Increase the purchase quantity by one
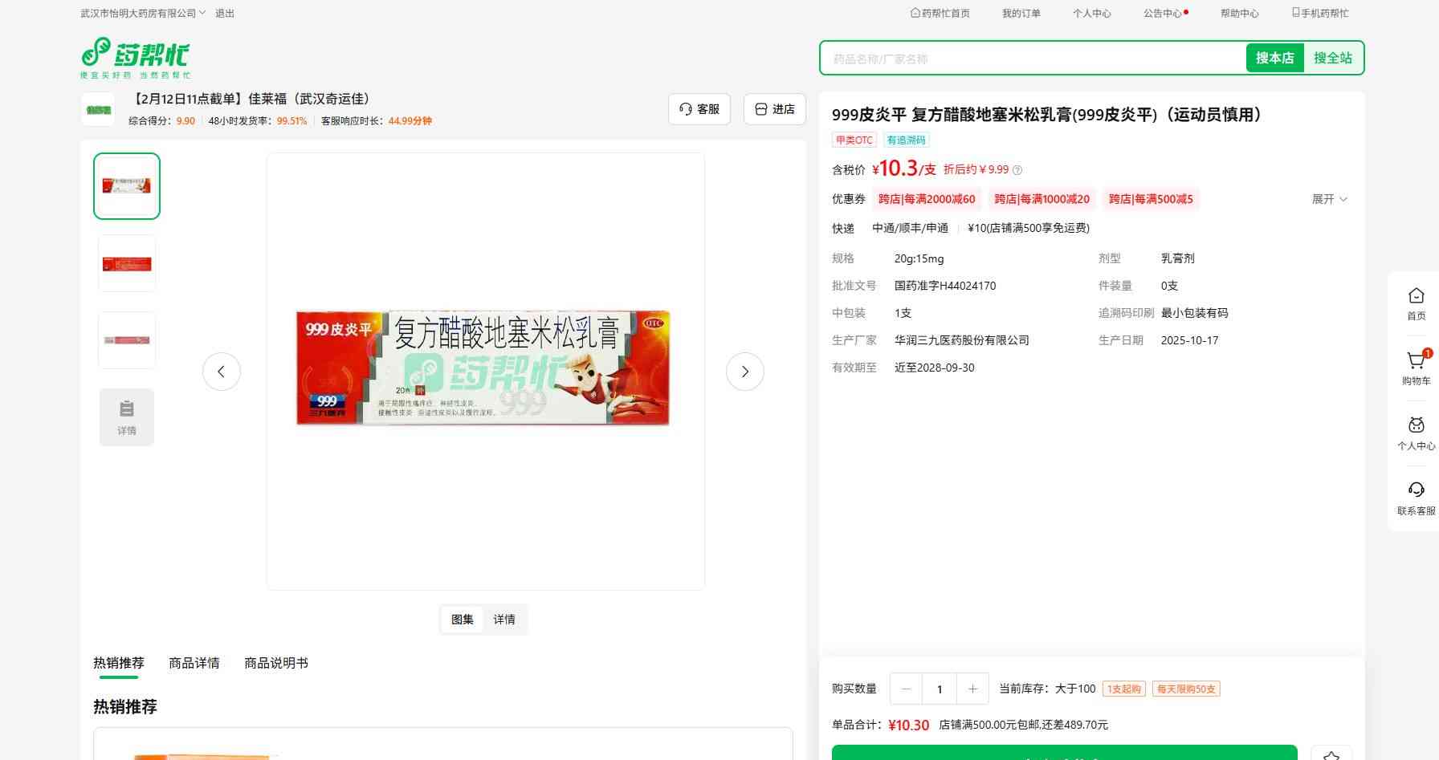The height and width of the screenshot is (760, 1439). click(x=972, y=689)
